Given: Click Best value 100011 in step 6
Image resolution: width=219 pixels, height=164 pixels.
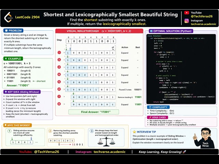Looking at the screenshot, I should 138,90.
